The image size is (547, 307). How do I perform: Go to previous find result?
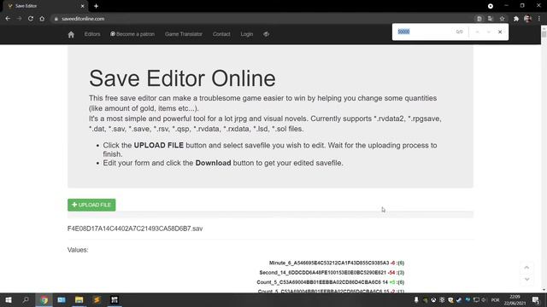tap(477, 32)
